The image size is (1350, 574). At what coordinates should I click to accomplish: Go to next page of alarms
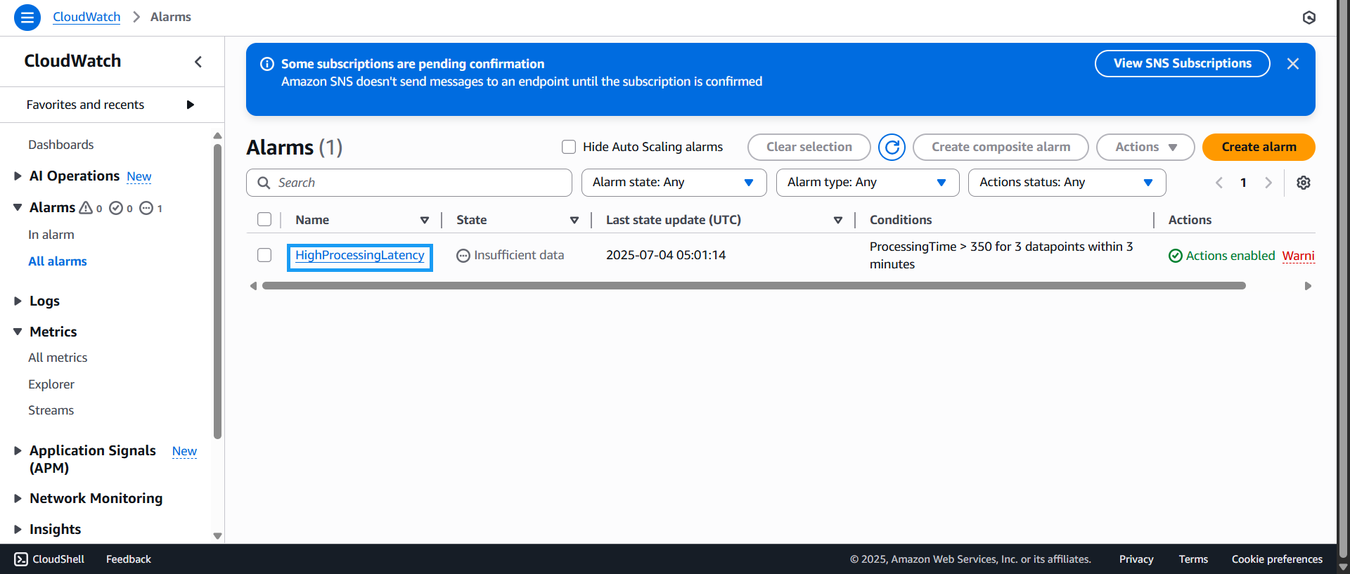(1268, 183)
